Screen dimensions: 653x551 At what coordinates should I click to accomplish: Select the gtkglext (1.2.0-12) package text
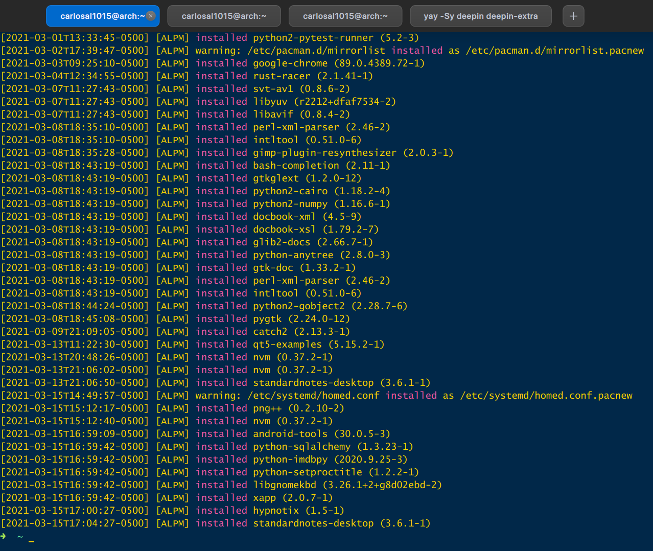pos(307,178)
